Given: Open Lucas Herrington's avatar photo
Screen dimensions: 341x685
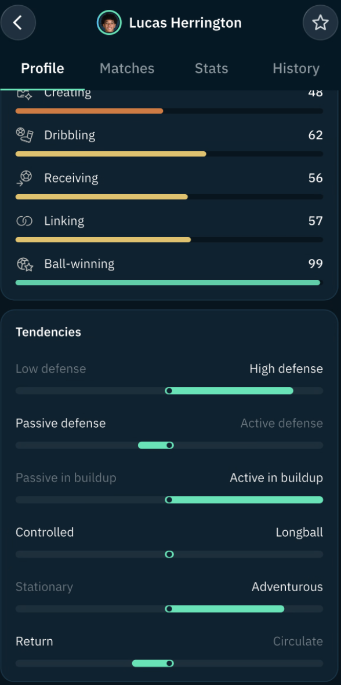Looking at the screenshot, I should (109, 23).
